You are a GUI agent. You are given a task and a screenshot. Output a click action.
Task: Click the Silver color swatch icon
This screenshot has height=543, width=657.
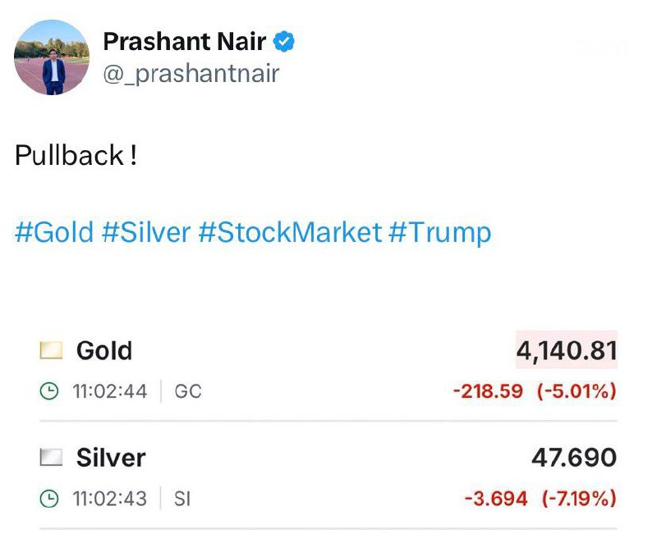[52, 458]
